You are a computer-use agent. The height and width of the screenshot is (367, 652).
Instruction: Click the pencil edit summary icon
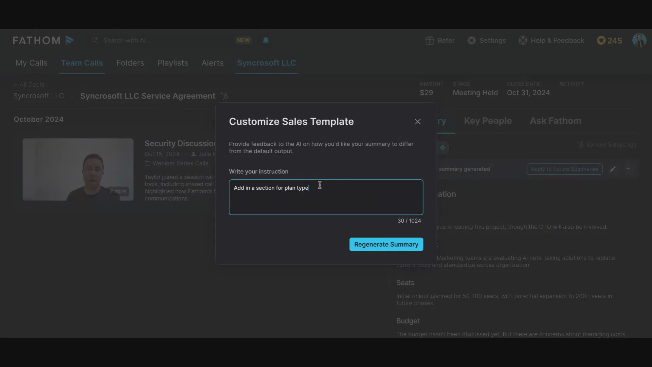click(613, 169)
